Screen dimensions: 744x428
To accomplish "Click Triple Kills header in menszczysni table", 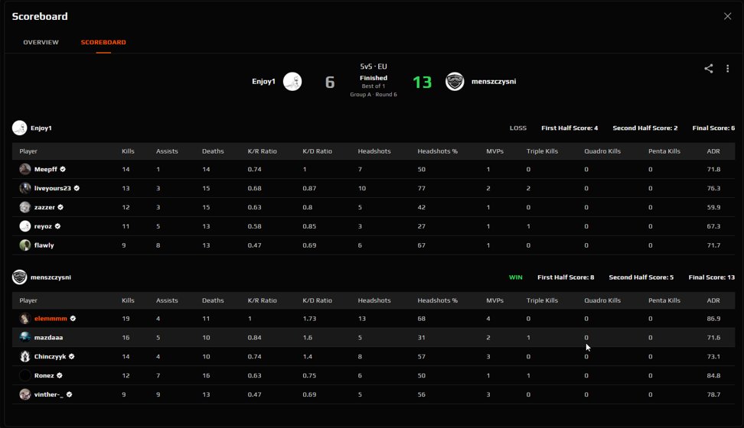I will click(542, 300).
